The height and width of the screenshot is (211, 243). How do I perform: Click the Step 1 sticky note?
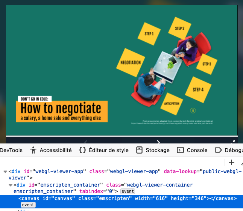point(149,34)
